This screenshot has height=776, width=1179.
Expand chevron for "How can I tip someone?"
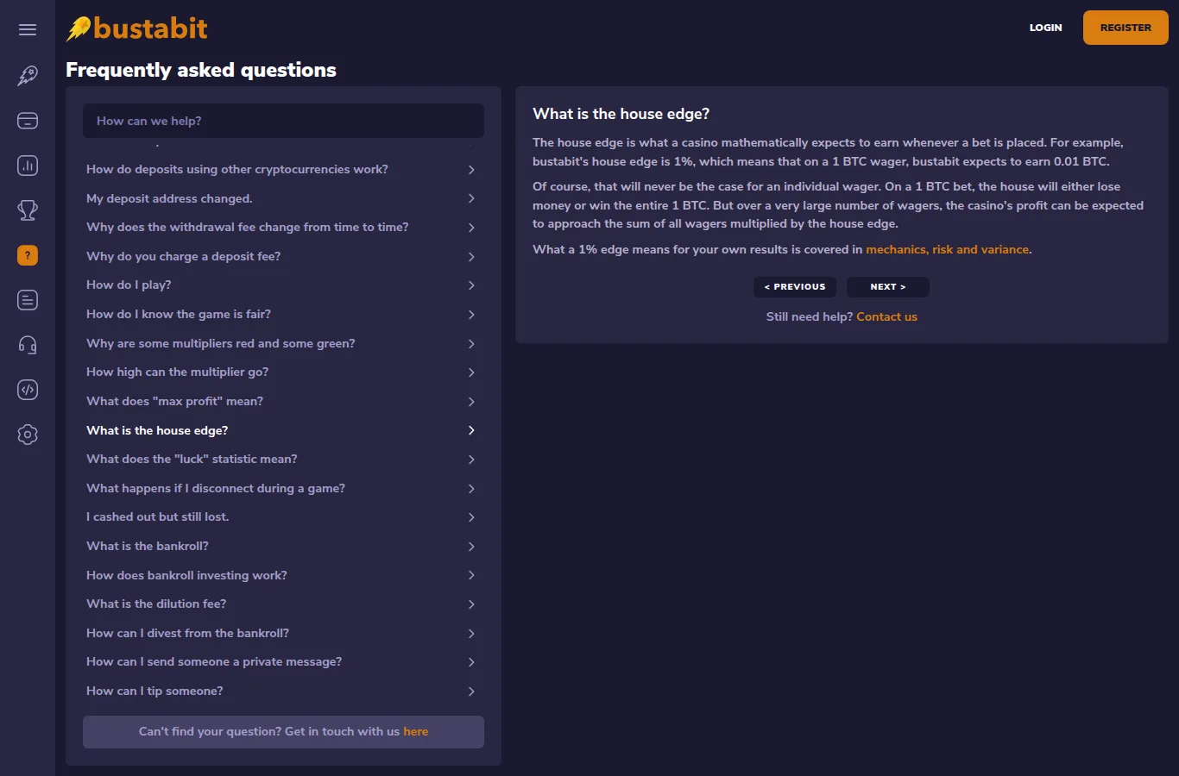click(471, 692)
